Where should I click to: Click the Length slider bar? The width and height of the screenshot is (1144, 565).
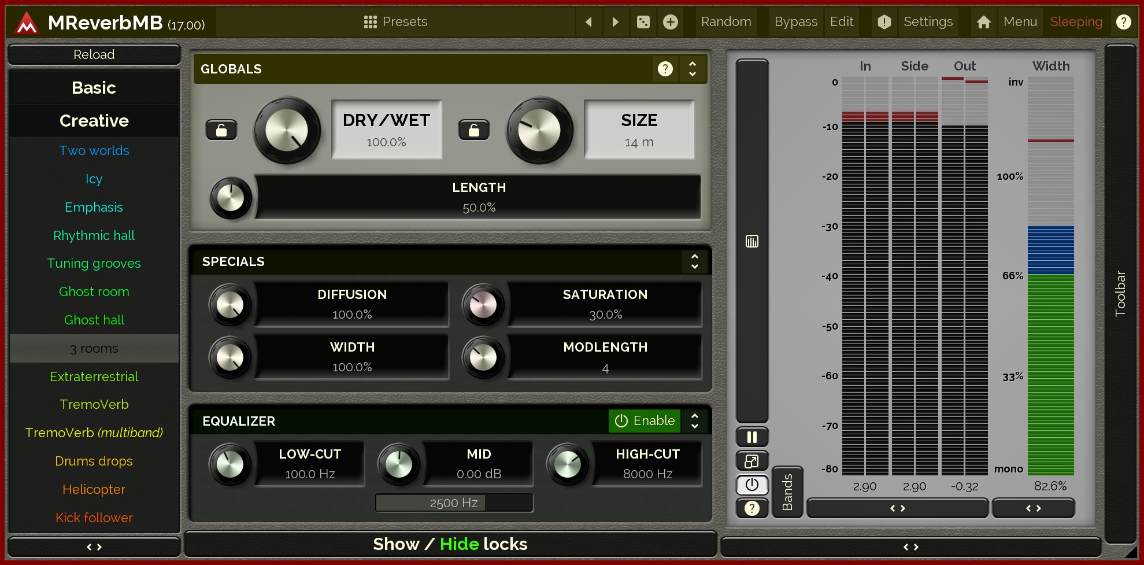tap(478, 197)
